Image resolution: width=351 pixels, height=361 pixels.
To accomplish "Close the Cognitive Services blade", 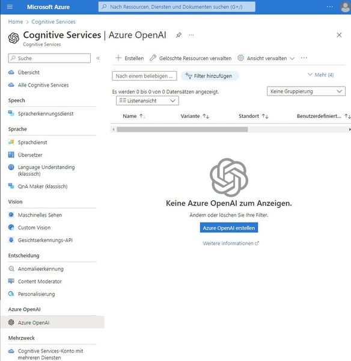I will click(339, 35).
